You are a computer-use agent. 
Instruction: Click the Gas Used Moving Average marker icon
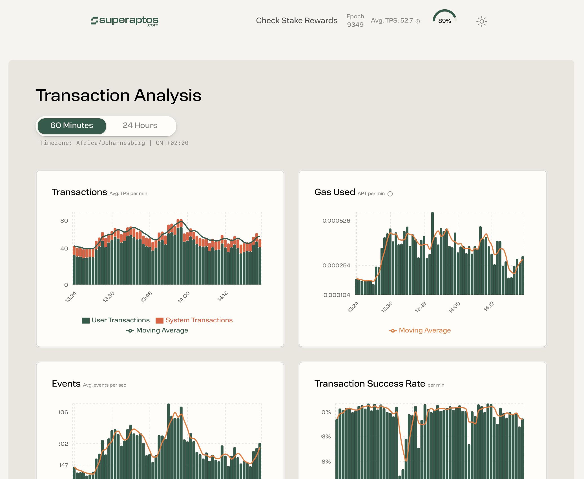pyautogui.click(x=393, y=331)
